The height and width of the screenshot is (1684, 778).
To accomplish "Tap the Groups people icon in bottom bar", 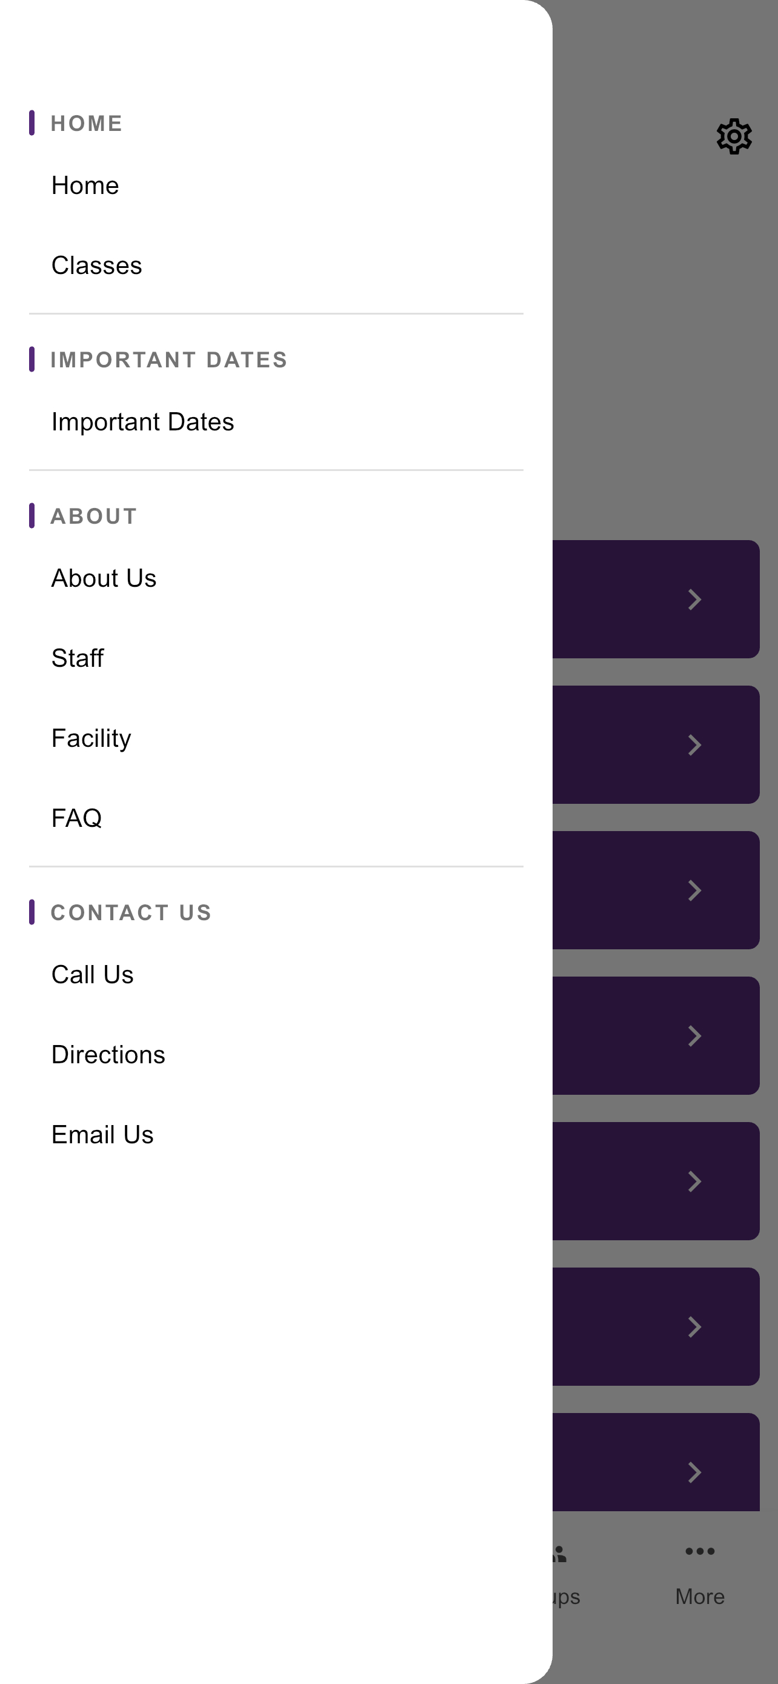I will 559,1553.
